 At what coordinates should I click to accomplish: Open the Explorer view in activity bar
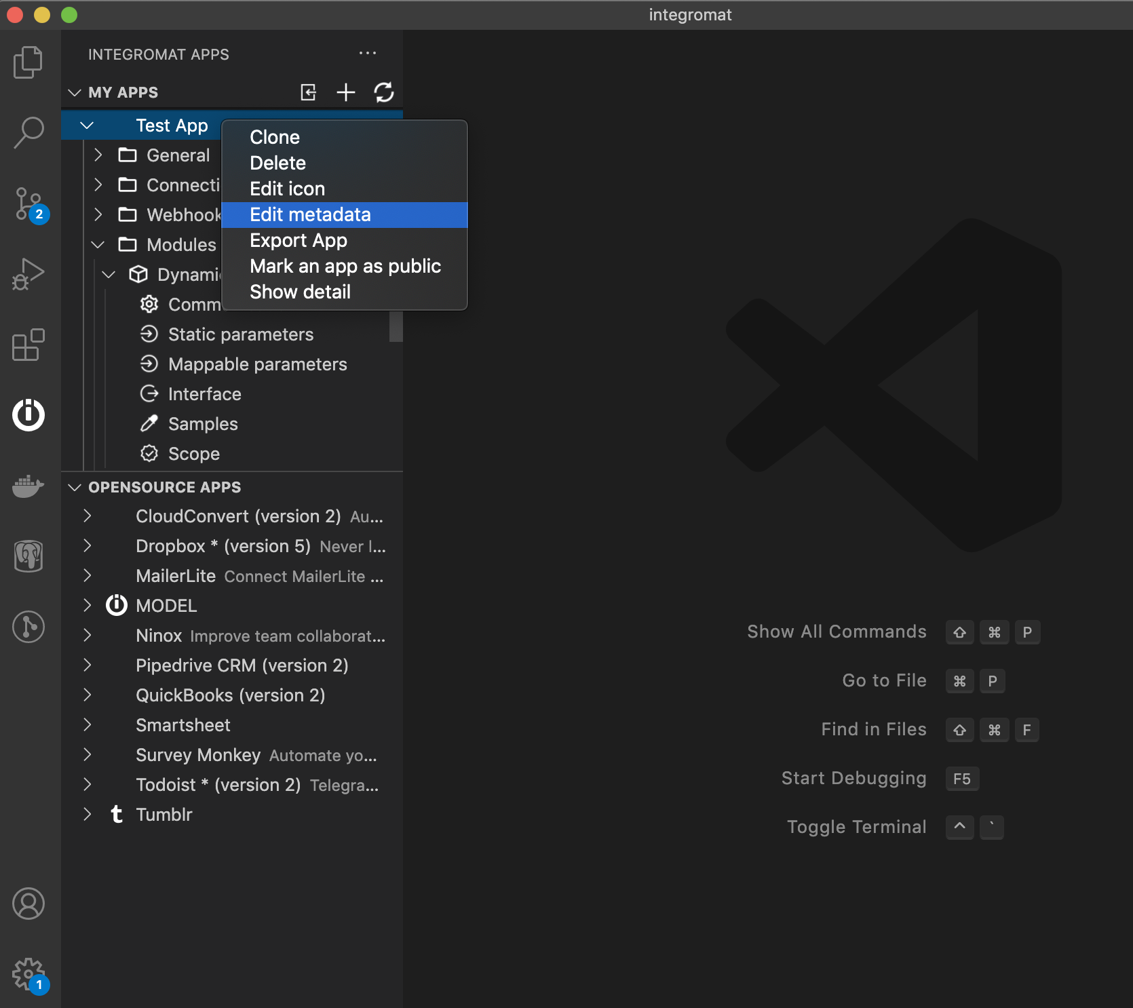tap(28, 62)
